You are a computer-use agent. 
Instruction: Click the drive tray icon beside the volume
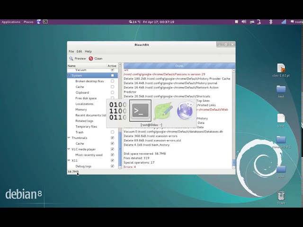coord(252,22)
